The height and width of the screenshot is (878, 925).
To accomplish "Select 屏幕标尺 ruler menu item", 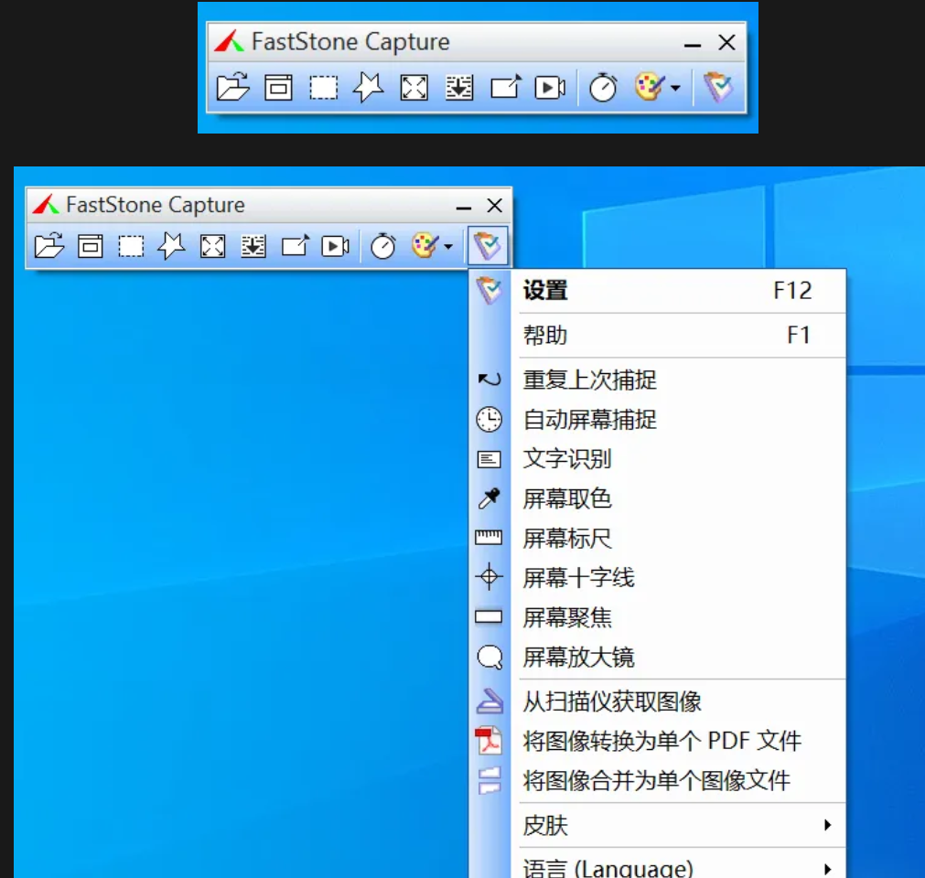I will pyautogui.click(x=657, y=538).
